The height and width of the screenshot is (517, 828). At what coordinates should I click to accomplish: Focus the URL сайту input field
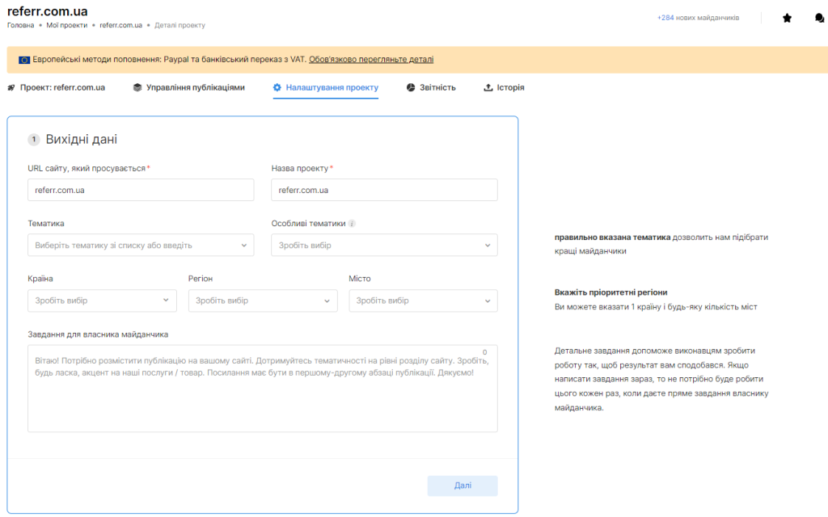click(141, 190)
